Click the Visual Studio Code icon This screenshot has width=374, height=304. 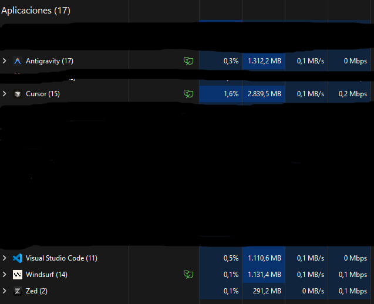(18, 258)
